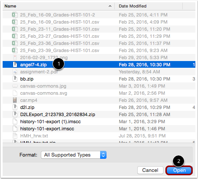Click the car.mp4 file name
This screenshot has height=179, width=198.
28,100
